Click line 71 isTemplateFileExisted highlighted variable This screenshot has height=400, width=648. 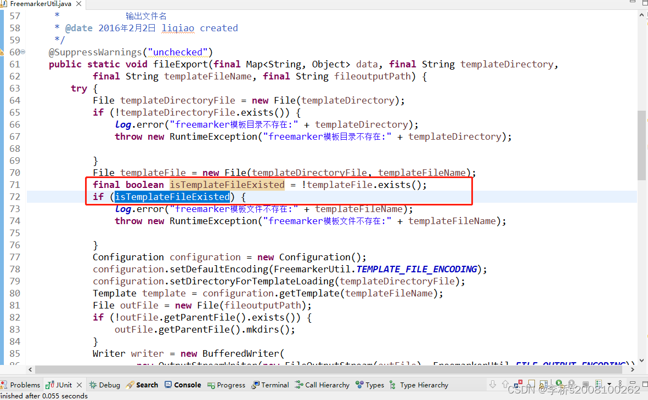[227, 184]
